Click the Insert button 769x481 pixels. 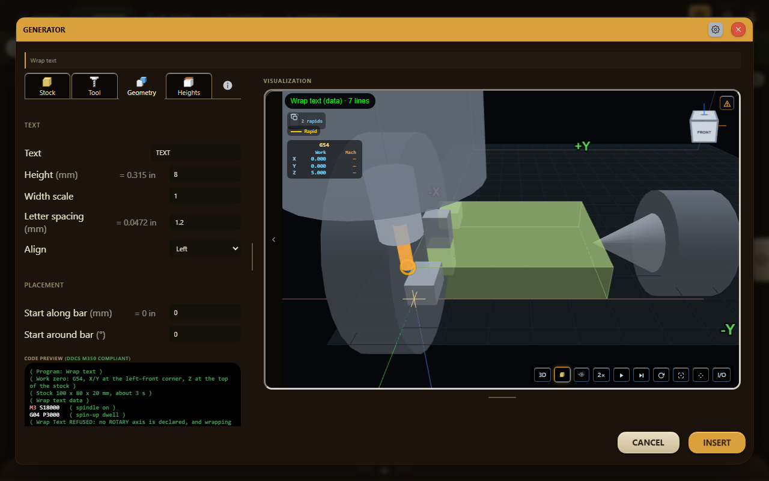point(717,443)
